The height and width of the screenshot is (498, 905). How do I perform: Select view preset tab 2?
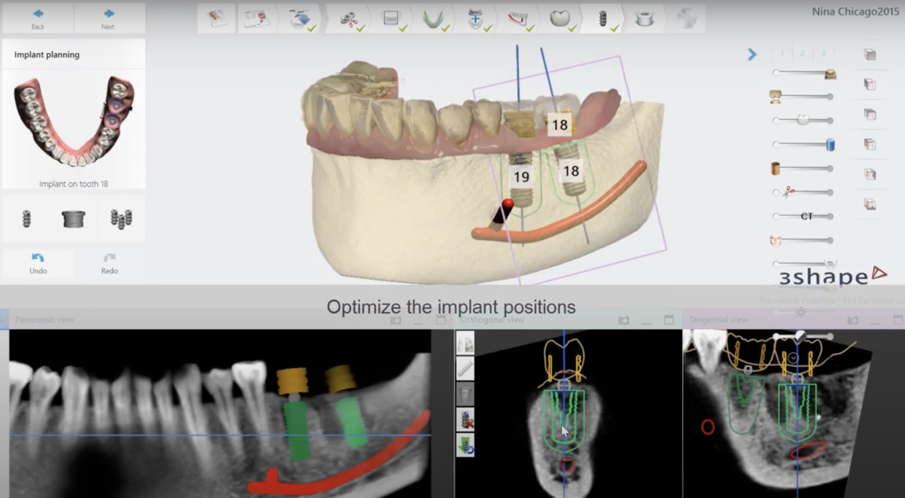803,54
